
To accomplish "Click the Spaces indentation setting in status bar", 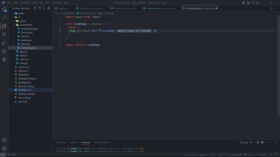I will click(x=203, y=155).
